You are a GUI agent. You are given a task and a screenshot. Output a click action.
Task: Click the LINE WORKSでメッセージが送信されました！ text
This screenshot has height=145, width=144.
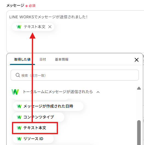click(x=48, y=17)
